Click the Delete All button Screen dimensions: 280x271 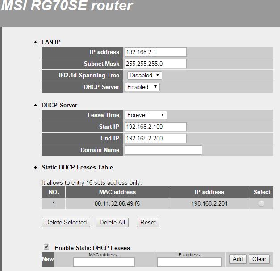[x=113, y=222]
